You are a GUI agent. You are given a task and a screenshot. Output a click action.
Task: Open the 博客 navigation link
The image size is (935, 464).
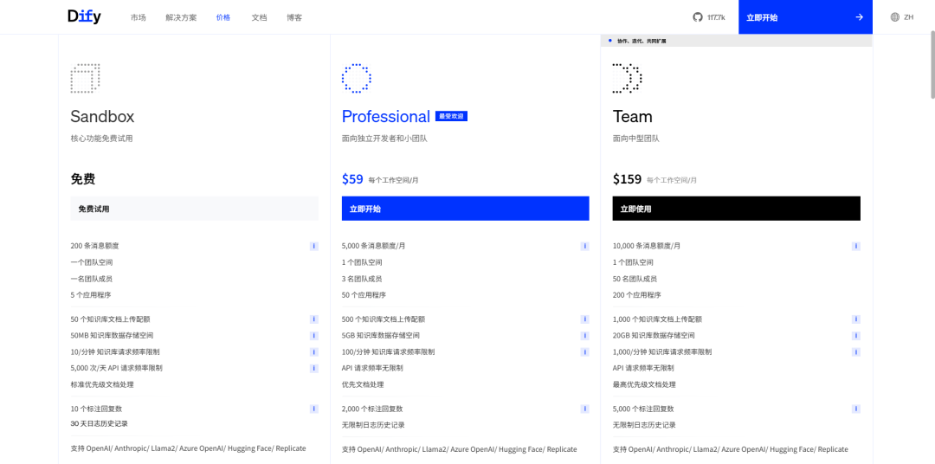click(x=294, y=17)
